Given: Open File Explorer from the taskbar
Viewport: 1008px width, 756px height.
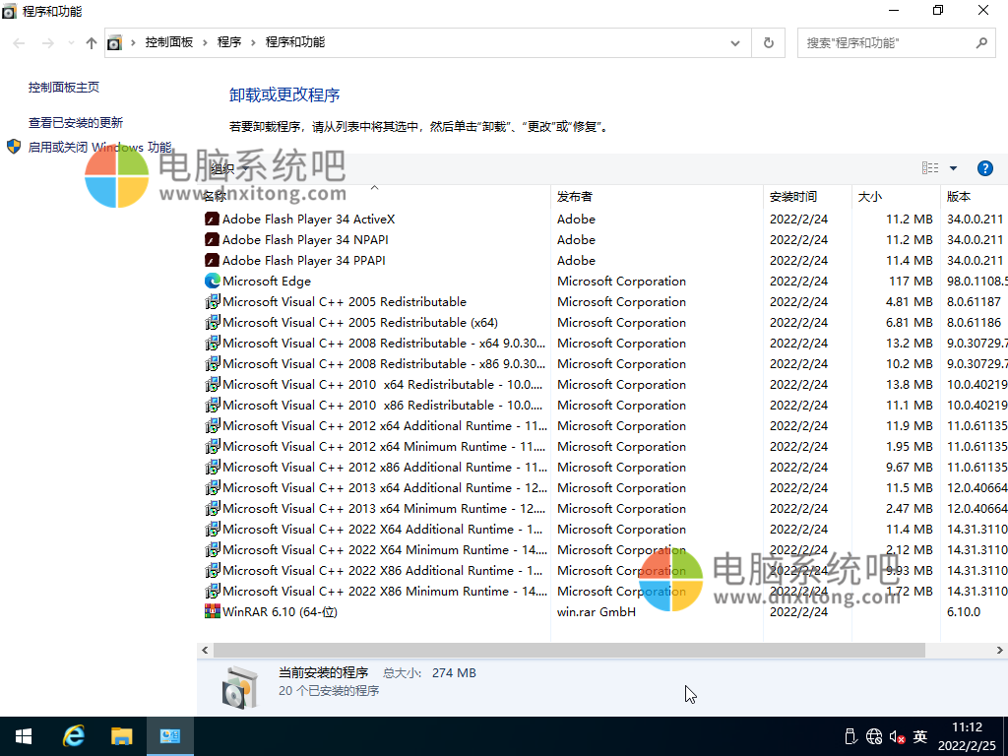Looking at the screenshot, I should click(x=121, y=736).
